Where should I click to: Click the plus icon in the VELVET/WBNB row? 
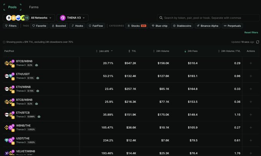pyautogui.click(x=251, y=153)
